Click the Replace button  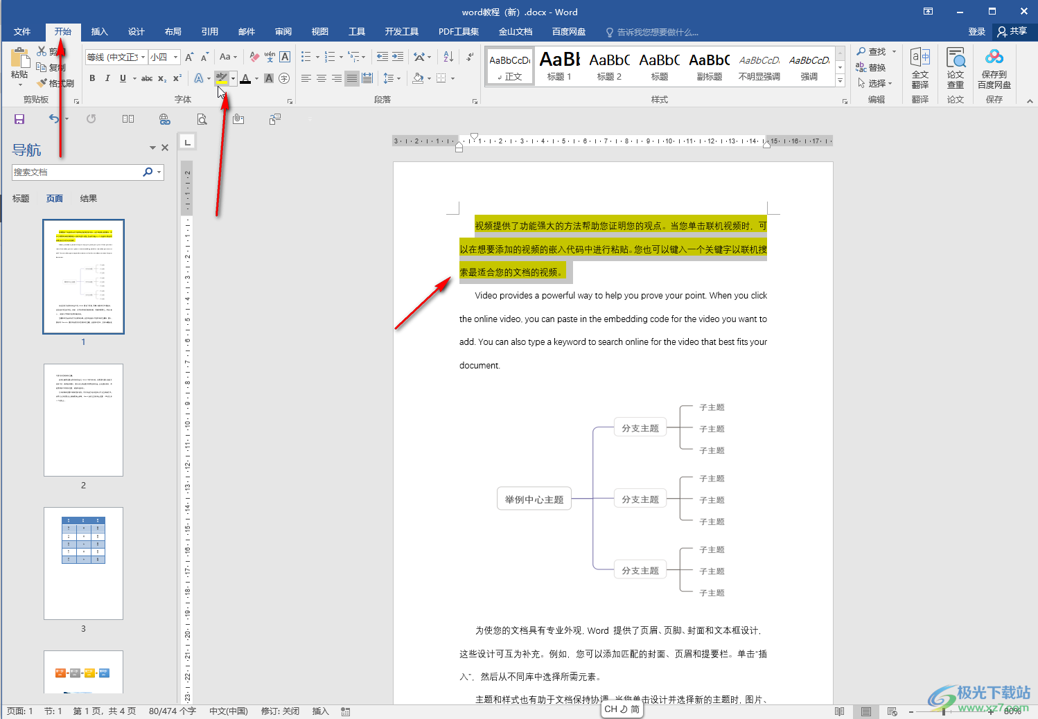(x=872, y=67)
